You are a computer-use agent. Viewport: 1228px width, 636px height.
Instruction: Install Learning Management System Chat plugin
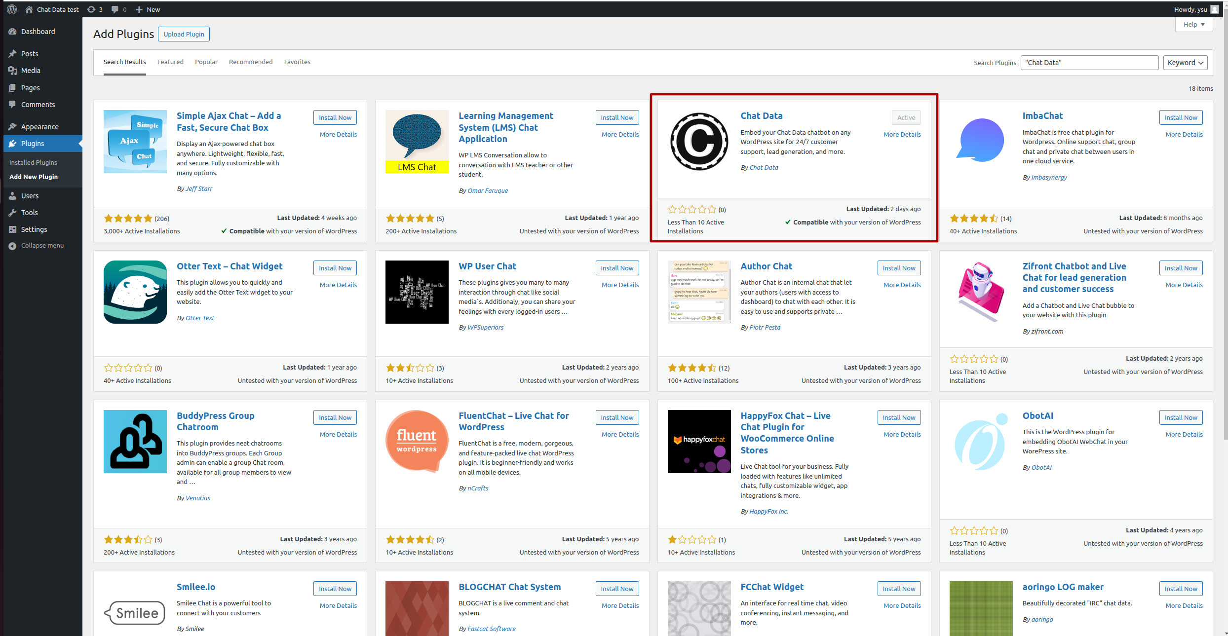[x=617, y=117]
